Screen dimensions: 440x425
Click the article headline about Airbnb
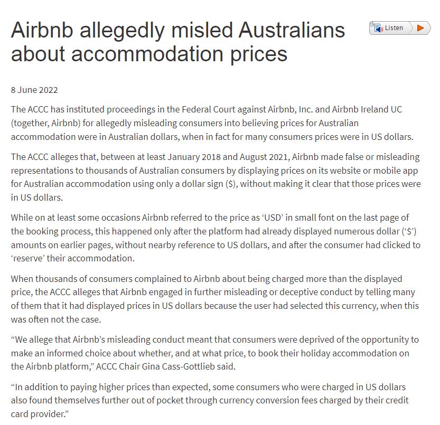coord(178,42)
